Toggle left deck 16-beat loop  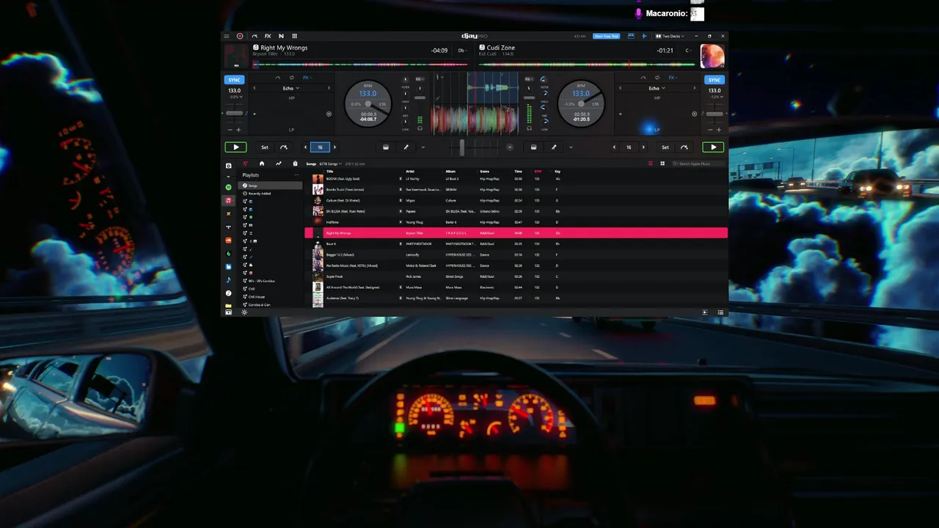coord(321,147)
